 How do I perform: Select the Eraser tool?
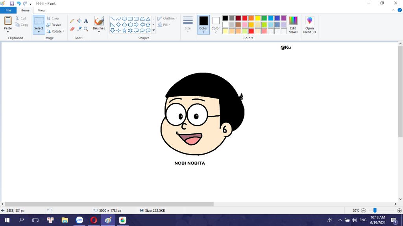[x=72, y=29]
